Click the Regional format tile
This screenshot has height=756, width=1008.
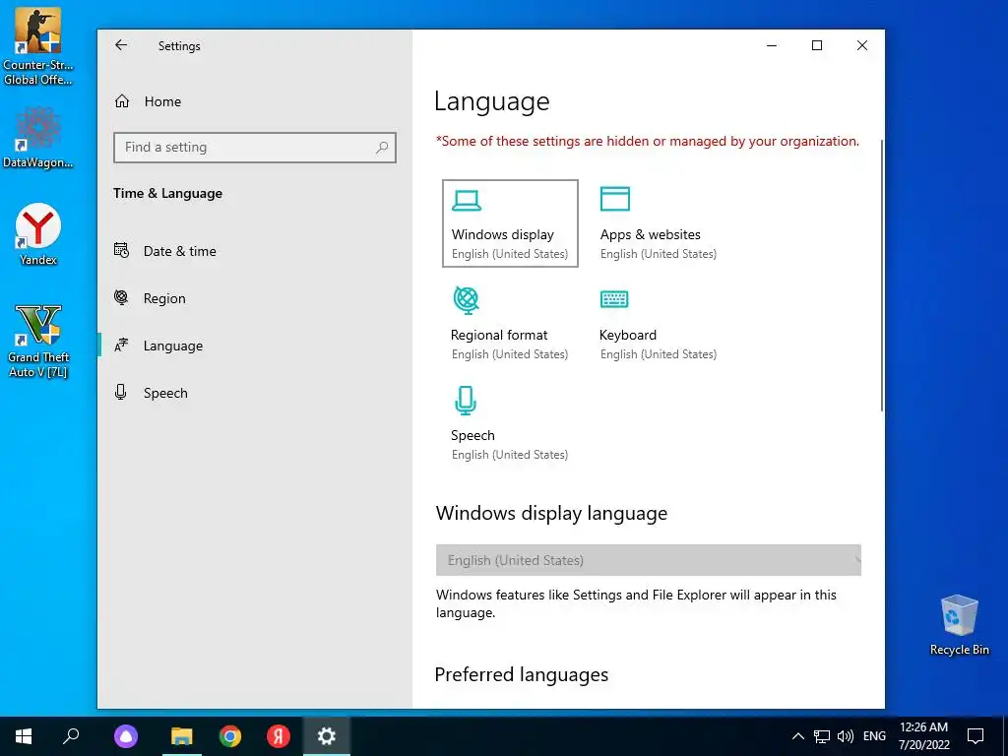[x=509, y=323]
